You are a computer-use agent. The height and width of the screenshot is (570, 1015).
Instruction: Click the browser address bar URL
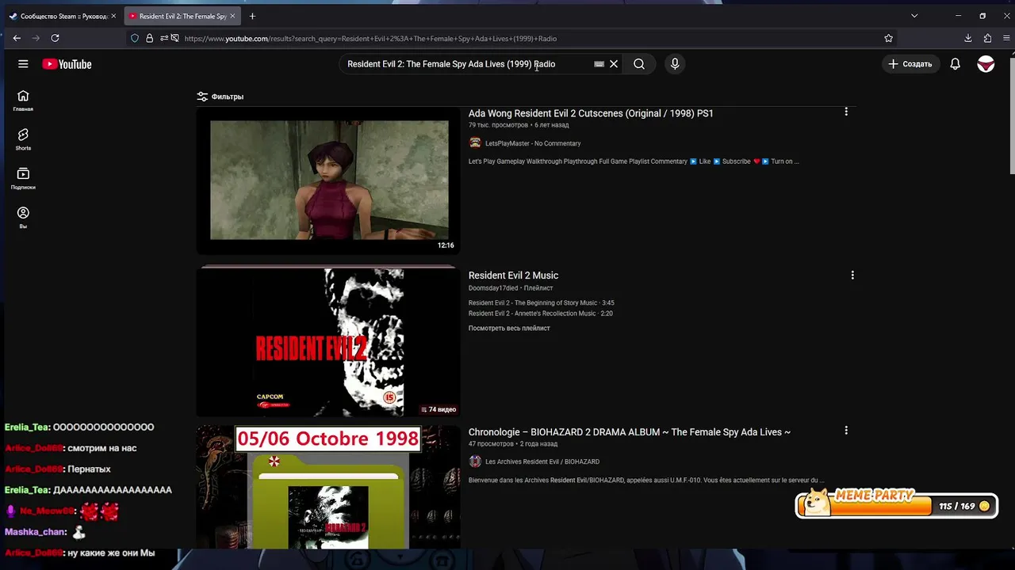[x=370, y=38]
